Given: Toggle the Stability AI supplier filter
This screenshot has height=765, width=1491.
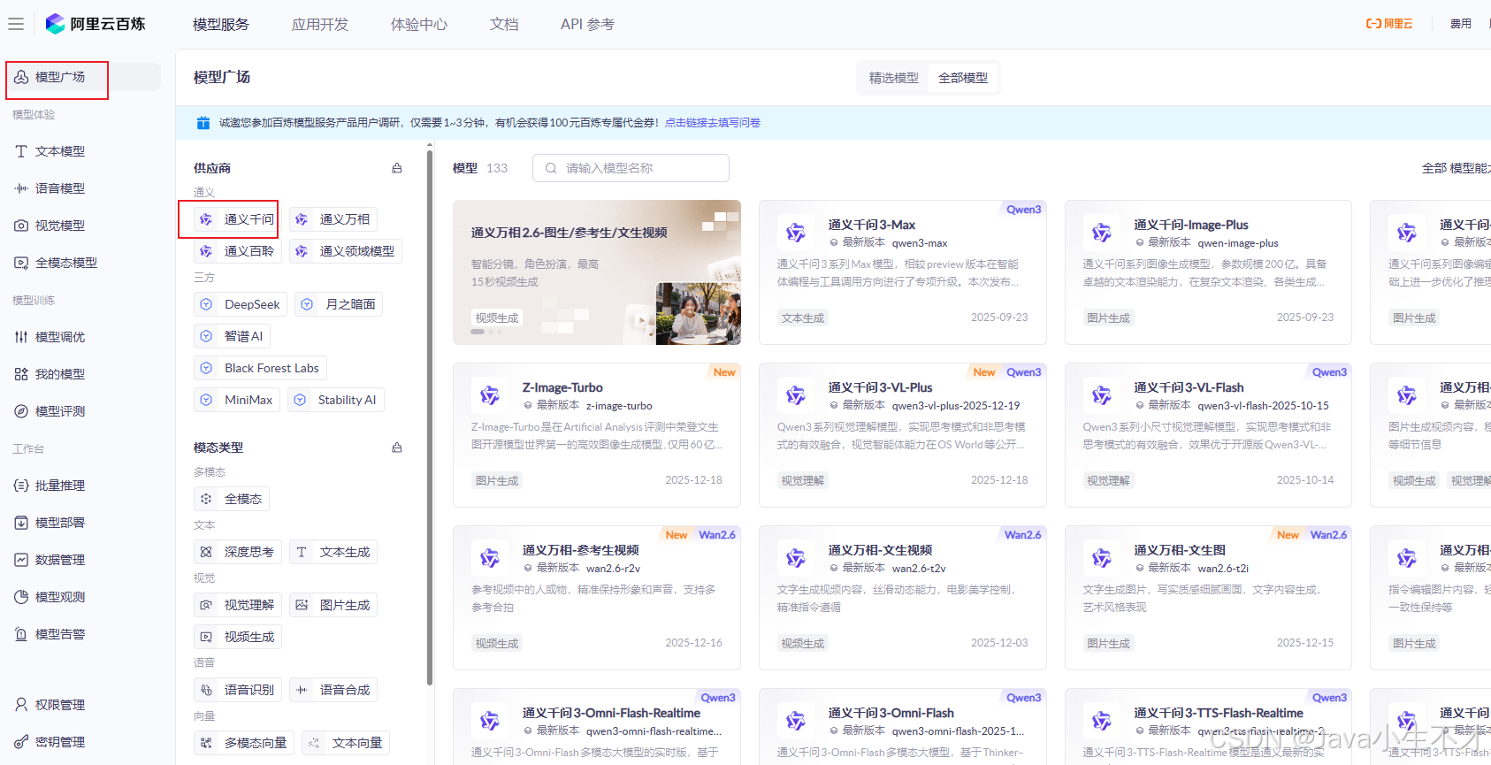Looking at the screenshot, I should coord(336,400).
